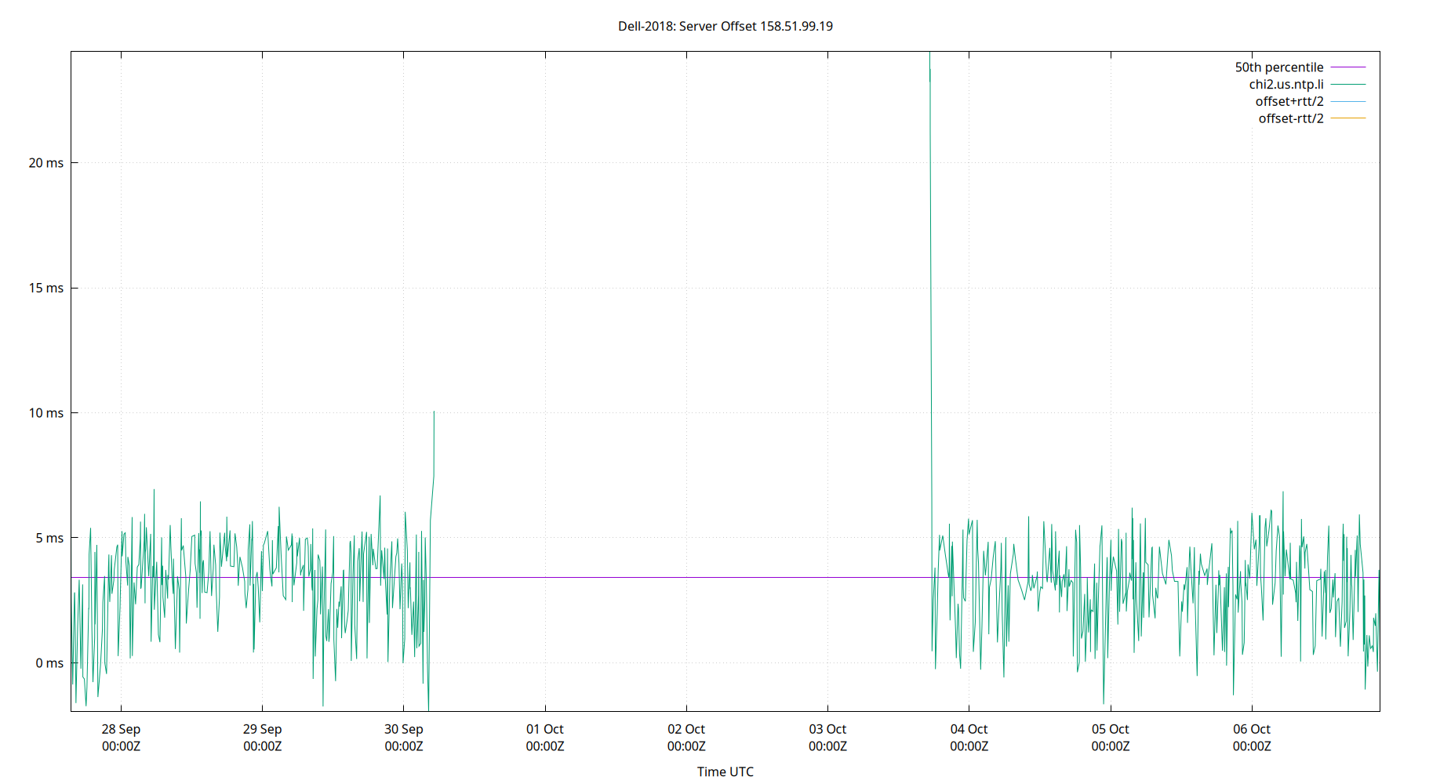Select the 'chi2.us.ntp.li' legend entry

(1286, 85)
